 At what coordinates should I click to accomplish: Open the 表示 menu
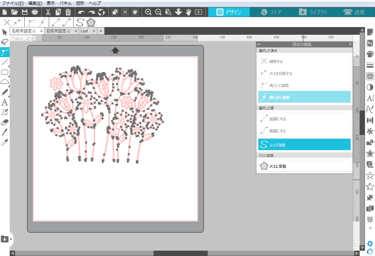click(x=50, y=3)
